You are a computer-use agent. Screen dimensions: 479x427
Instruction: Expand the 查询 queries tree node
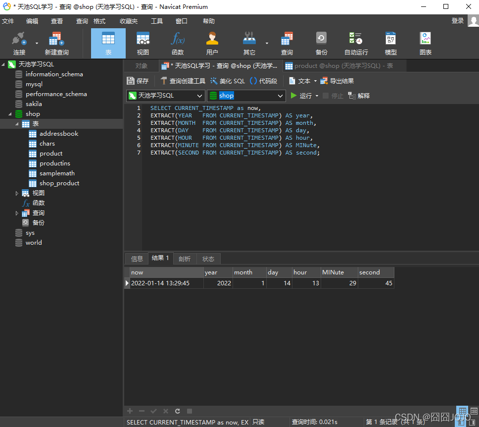[17, 213]
